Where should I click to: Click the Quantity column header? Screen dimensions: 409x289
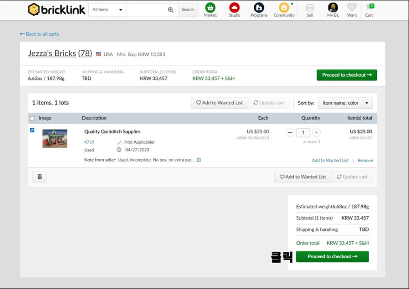click(x=310, y=118)
